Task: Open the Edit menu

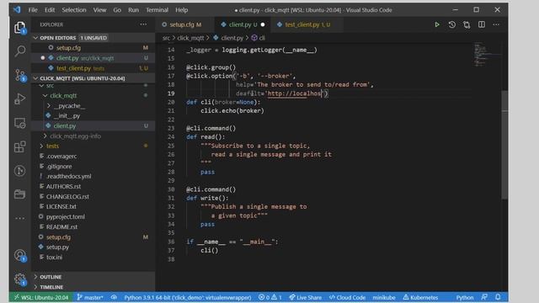Action: (50, 10)
